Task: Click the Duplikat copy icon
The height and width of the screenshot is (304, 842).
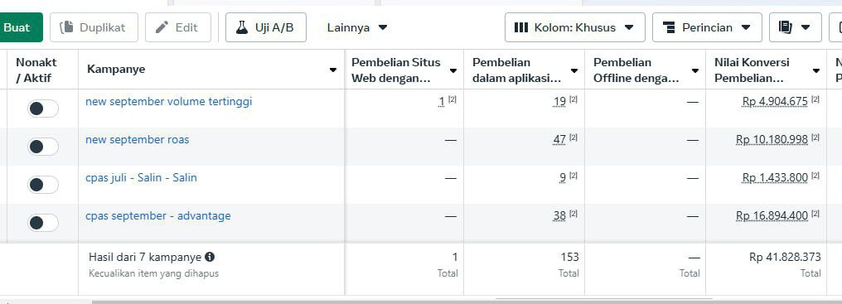Action: [66, 27]
